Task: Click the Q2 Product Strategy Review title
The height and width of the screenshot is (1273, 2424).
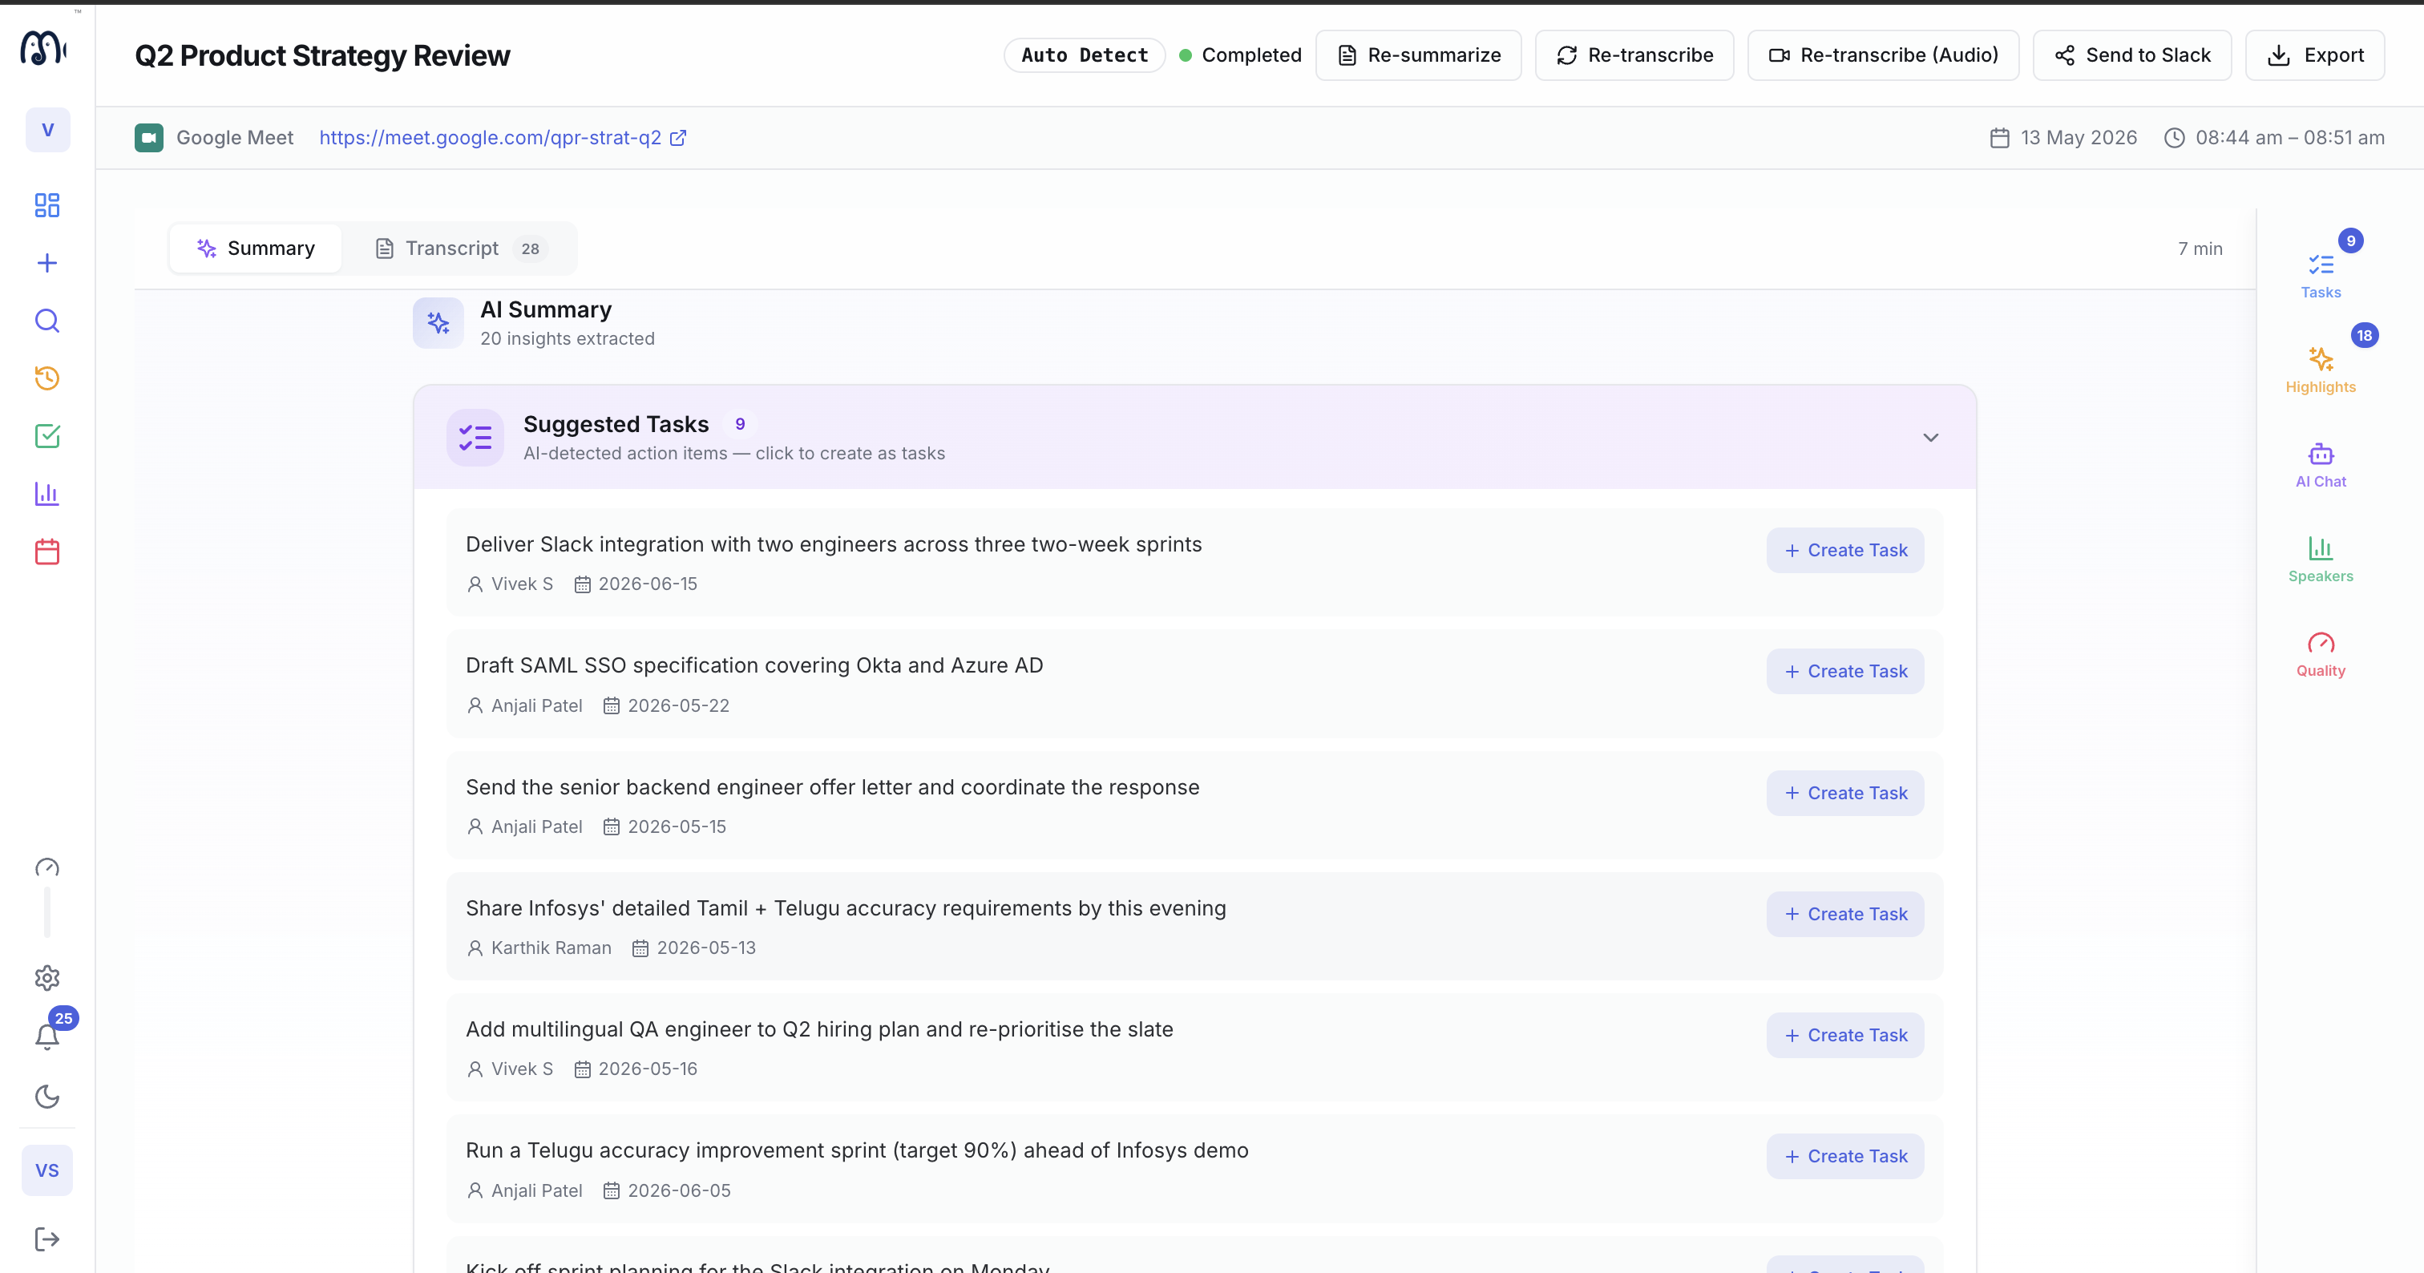Action: [x=323, y=55]
